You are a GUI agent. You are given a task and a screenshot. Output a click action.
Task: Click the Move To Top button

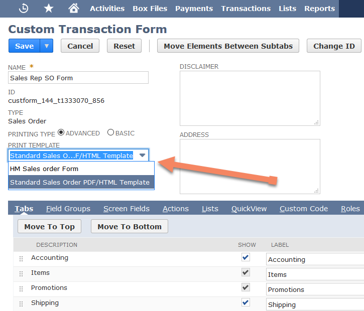point(49,226)
